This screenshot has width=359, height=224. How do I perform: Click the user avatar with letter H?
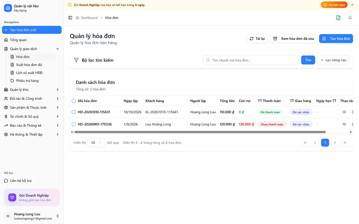point(8,216)
